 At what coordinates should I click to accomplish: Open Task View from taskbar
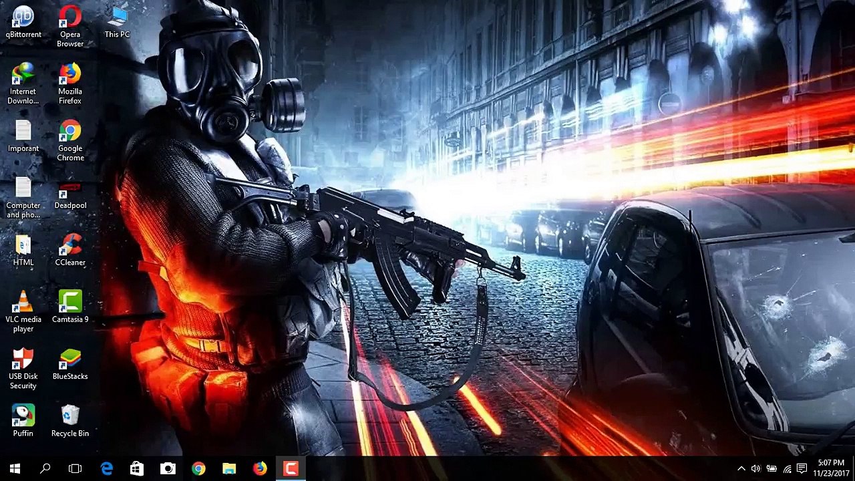pyautogui.click(x=75, y=469)
